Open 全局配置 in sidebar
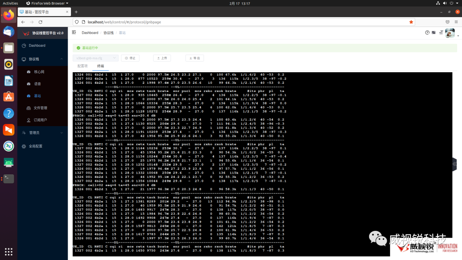Screen dimensions: 462x260 pyautogui.click(x=42, y=146)
